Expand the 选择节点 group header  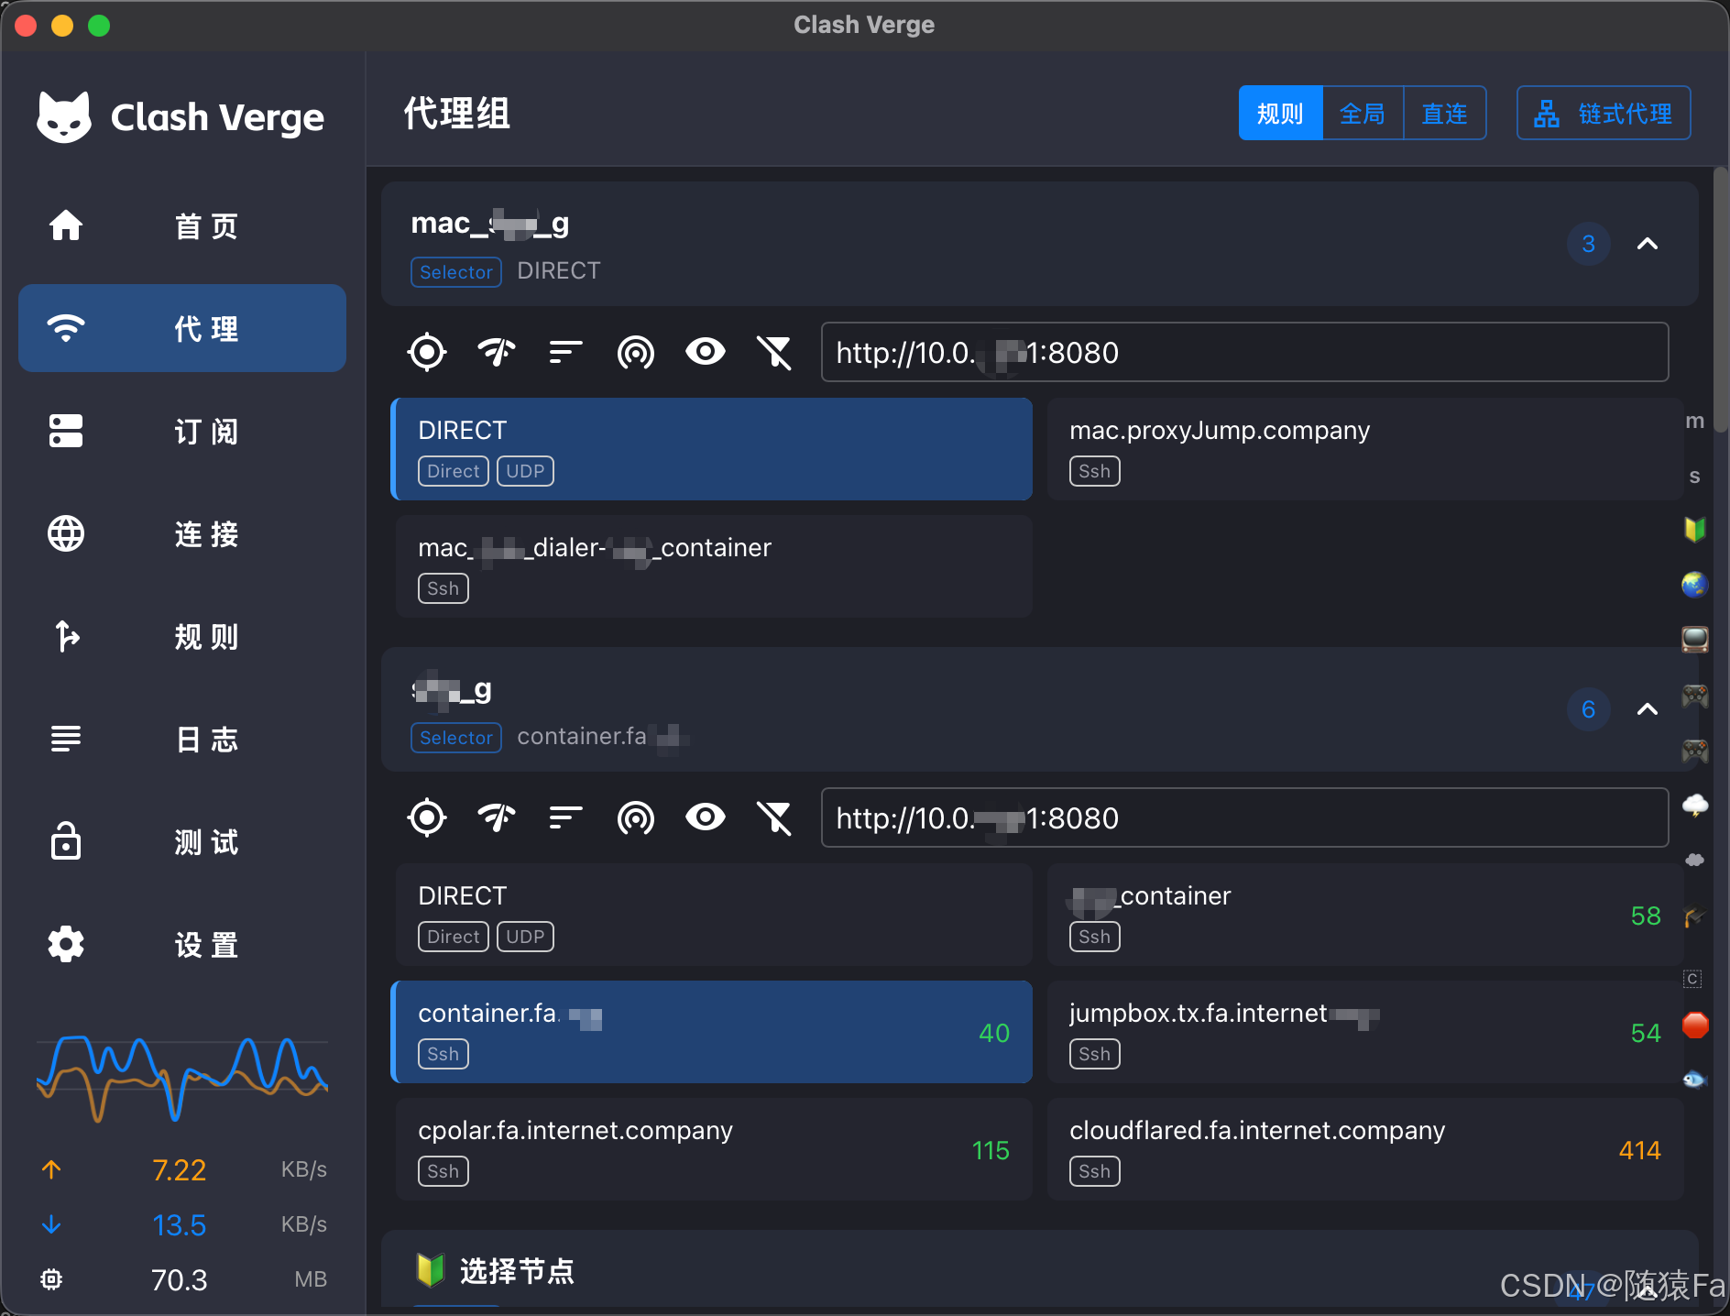[x=1040, y=1270]
